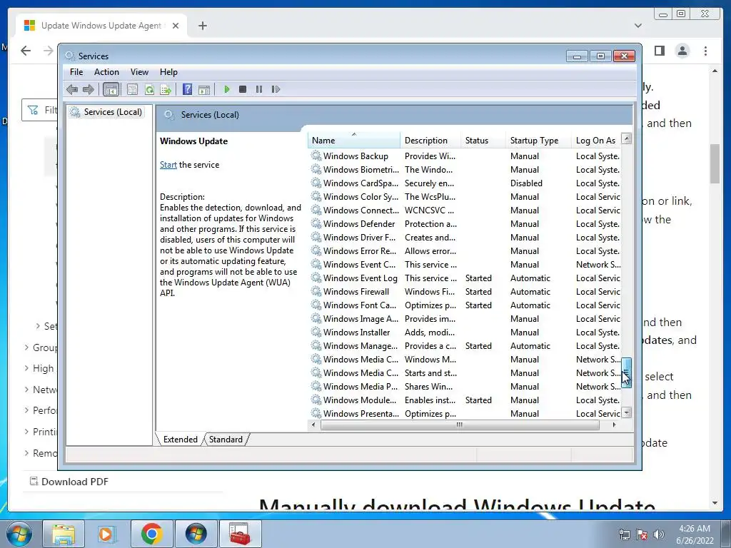The width and height of the screenshot is (731, 548).
Task: Open the View menu in Services
Action: [139, 72]
